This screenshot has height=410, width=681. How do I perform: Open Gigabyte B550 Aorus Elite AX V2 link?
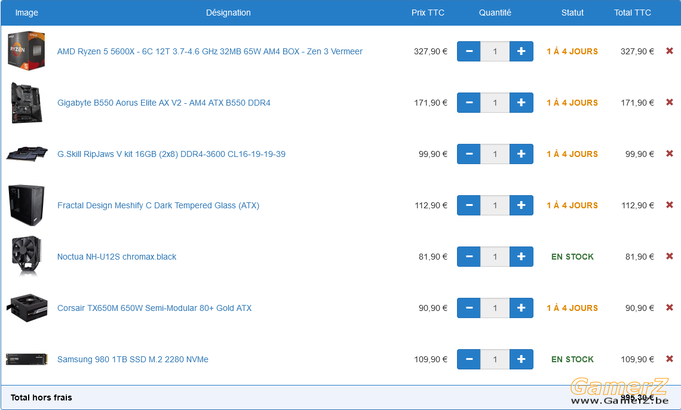164,103
